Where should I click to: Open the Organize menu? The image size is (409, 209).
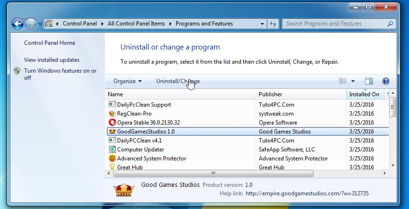[x=128, y=81]
